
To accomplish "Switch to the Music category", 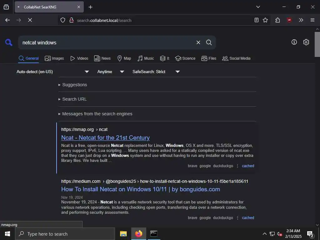I will 146,58.
